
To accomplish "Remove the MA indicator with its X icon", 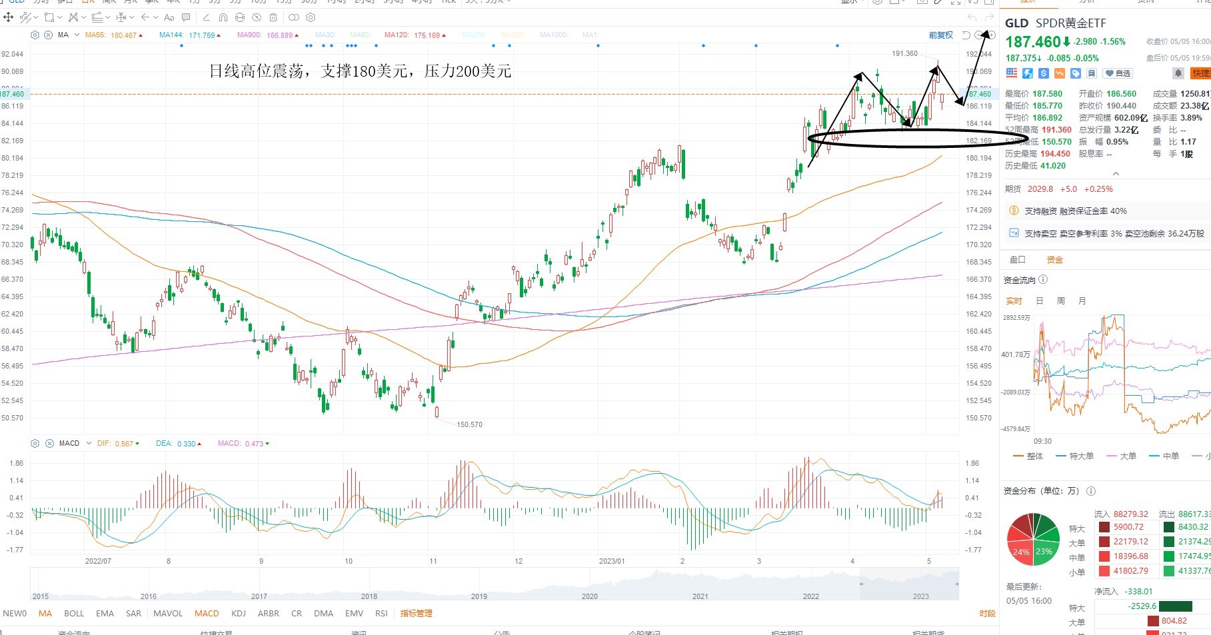I will (49, 35).
